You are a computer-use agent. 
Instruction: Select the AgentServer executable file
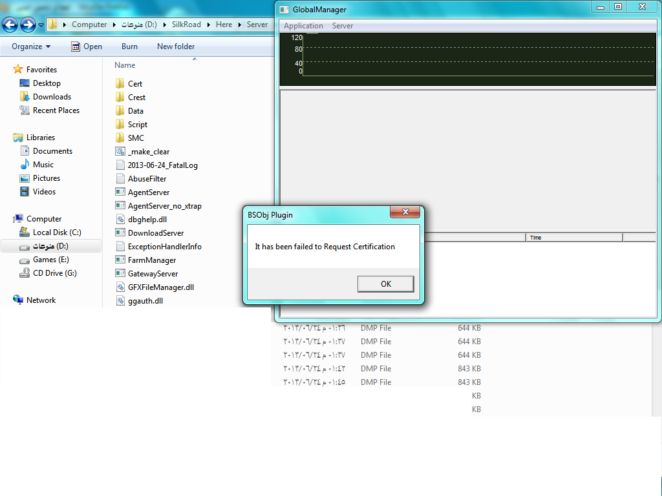(148, 192)
